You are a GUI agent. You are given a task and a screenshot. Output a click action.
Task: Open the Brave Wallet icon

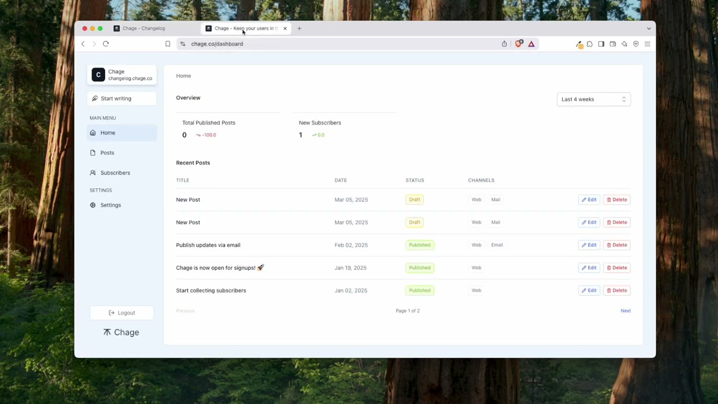click(613, 44)
